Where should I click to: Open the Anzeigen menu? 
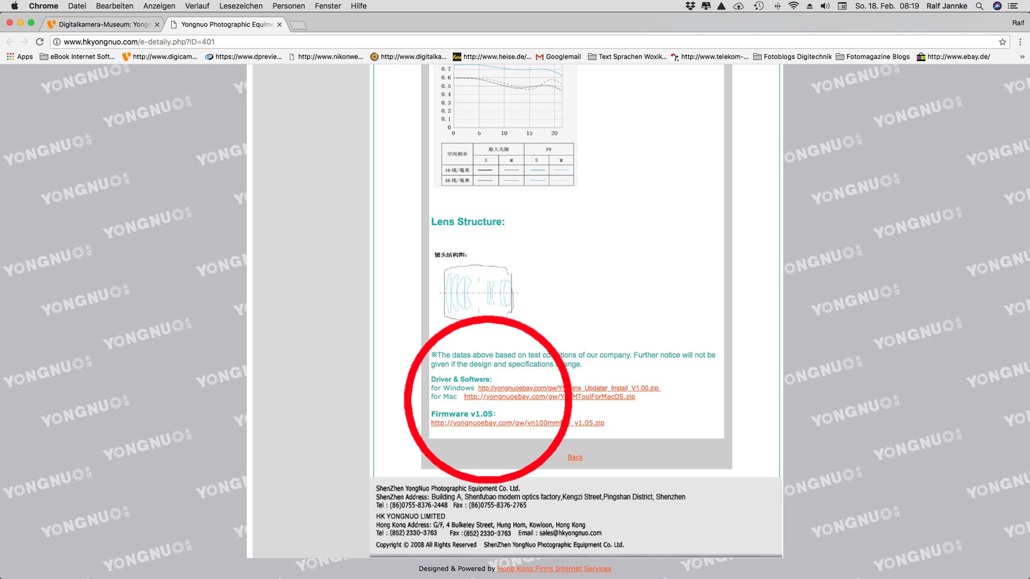159,6
